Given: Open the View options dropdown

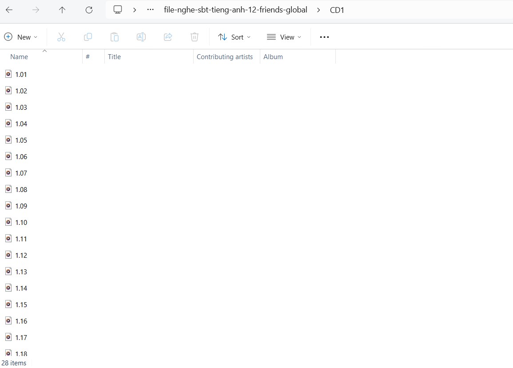Looking at the screenshot, I should pyautogui.click(x=284, y=37).
